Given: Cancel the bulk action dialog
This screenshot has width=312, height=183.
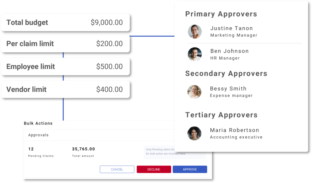Looking at the screenshot, I should [117, 169].
